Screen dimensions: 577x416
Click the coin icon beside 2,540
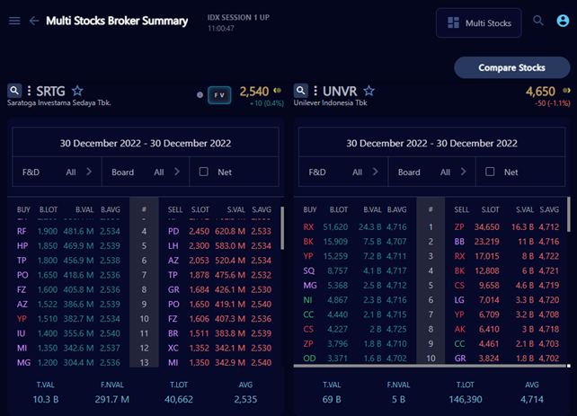coord(278,91)
